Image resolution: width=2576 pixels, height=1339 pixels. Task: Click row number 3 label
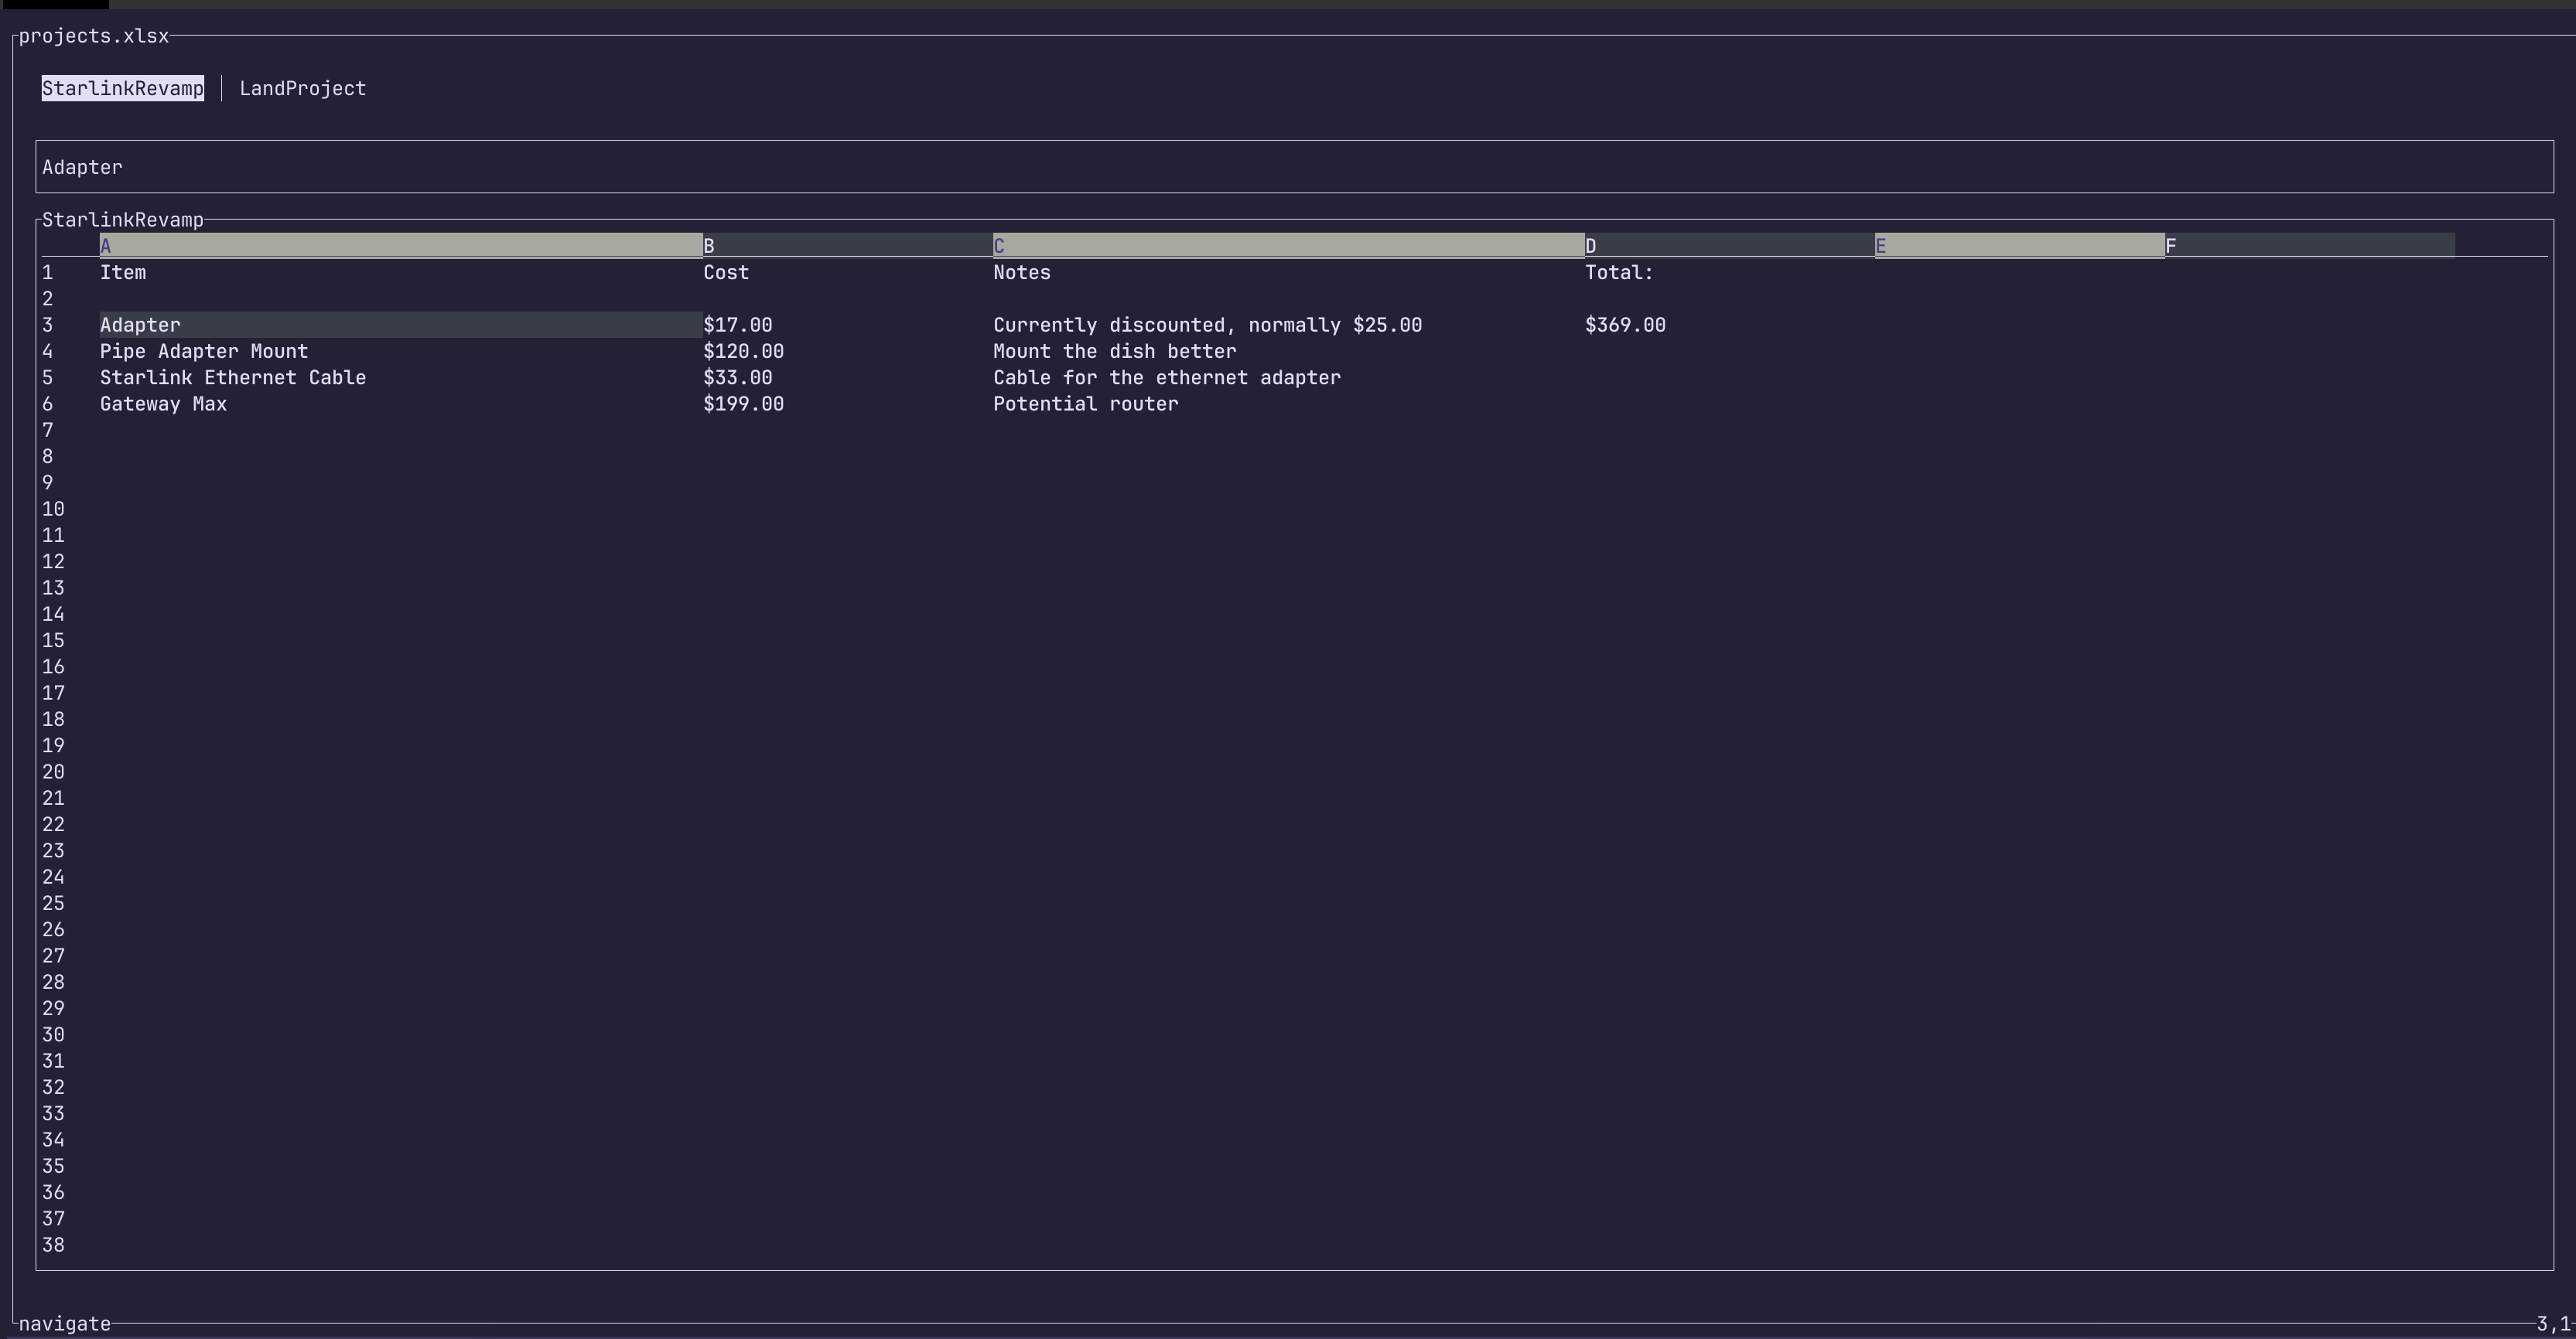47,325
